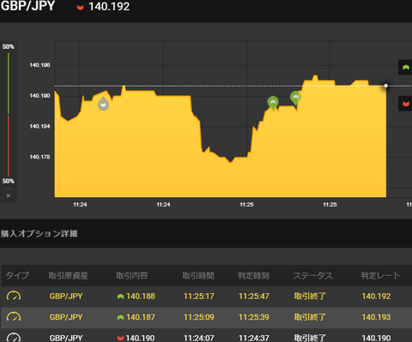Click the 購入オプション詳細 section heading

39,234
